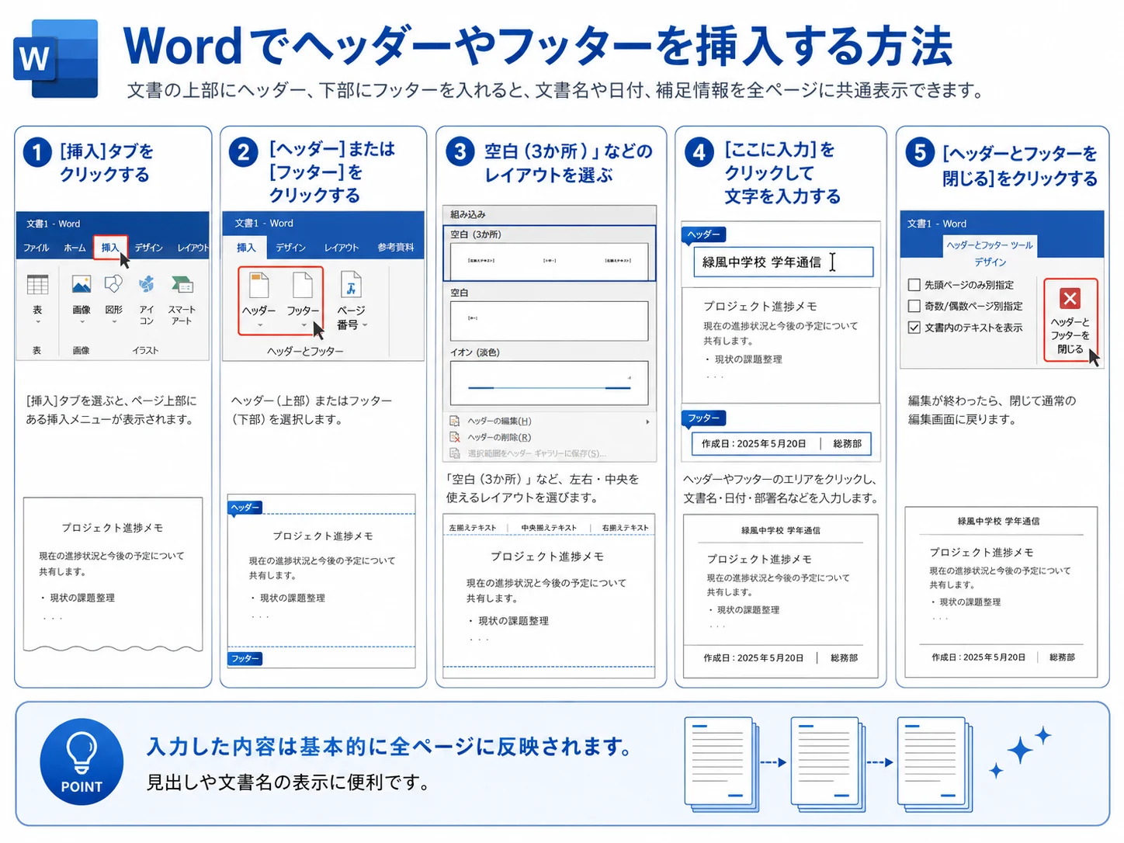Open the フッター dropdown button in step 2
1124x843 pixels.
(303, 300)
